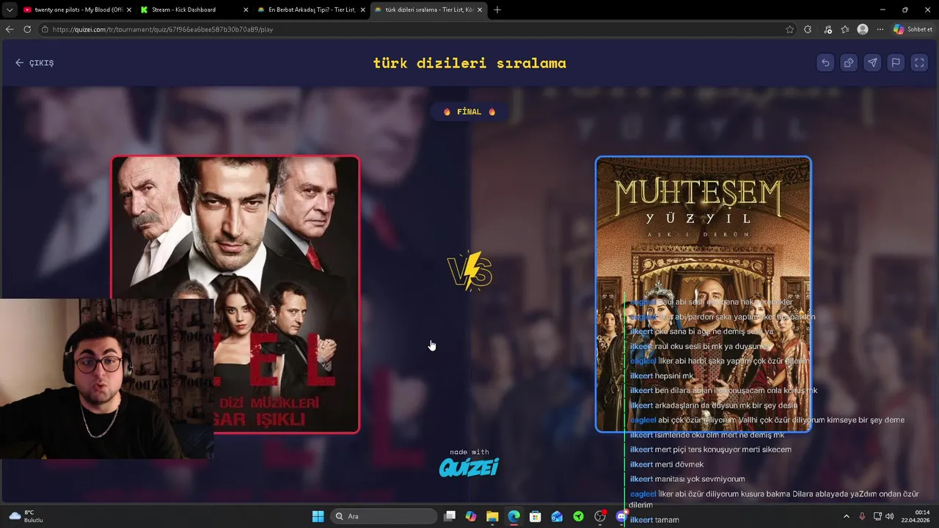Image resolution: width=939 pixels, height=528 pixels.
Task: Open the weather widget showing 8°C Bulutlu
Action: (x=26, y=516)
